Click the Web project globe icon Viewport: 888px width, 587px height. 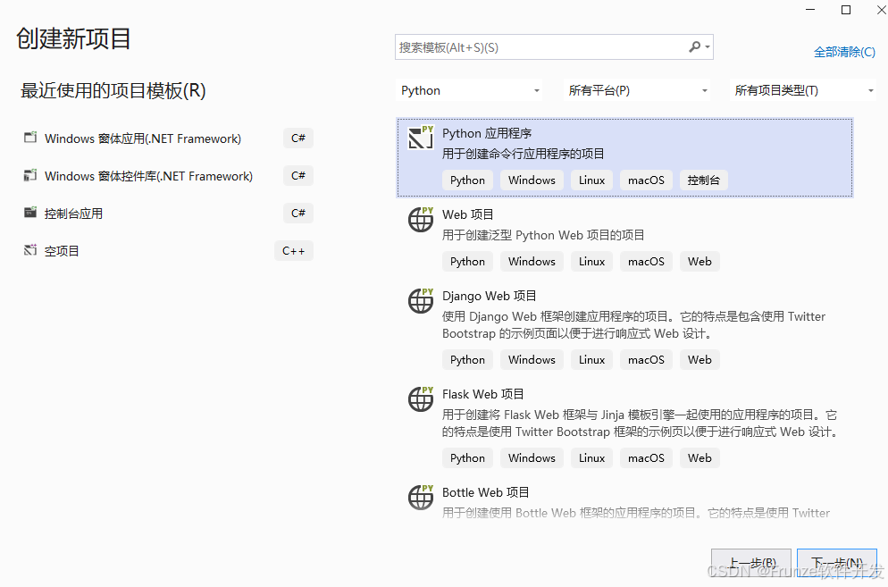coord(421,219)
